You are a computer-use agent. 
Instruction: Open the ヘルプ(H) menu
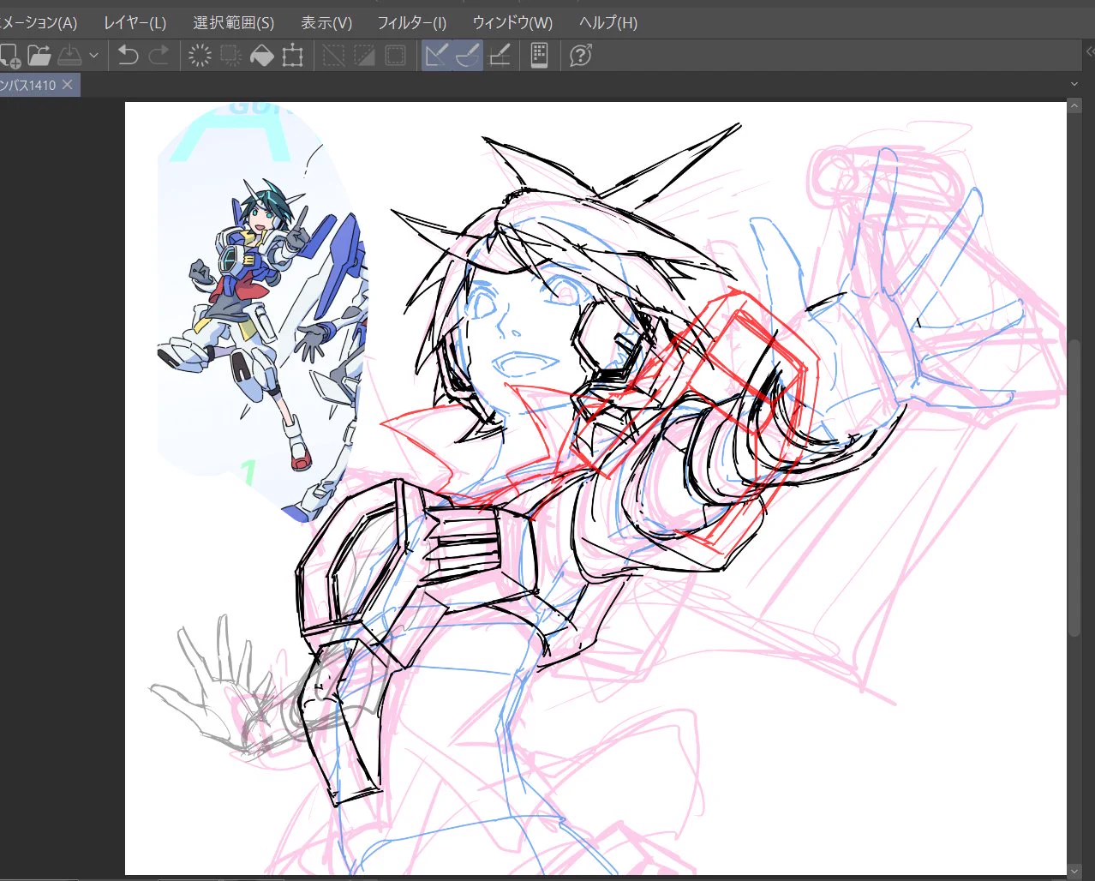pyautogui.click(x=608, y=23)
